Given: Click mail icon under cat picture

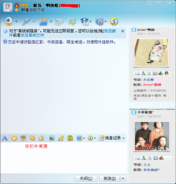Looking at the screenshot, I should (x=138, y=74).
